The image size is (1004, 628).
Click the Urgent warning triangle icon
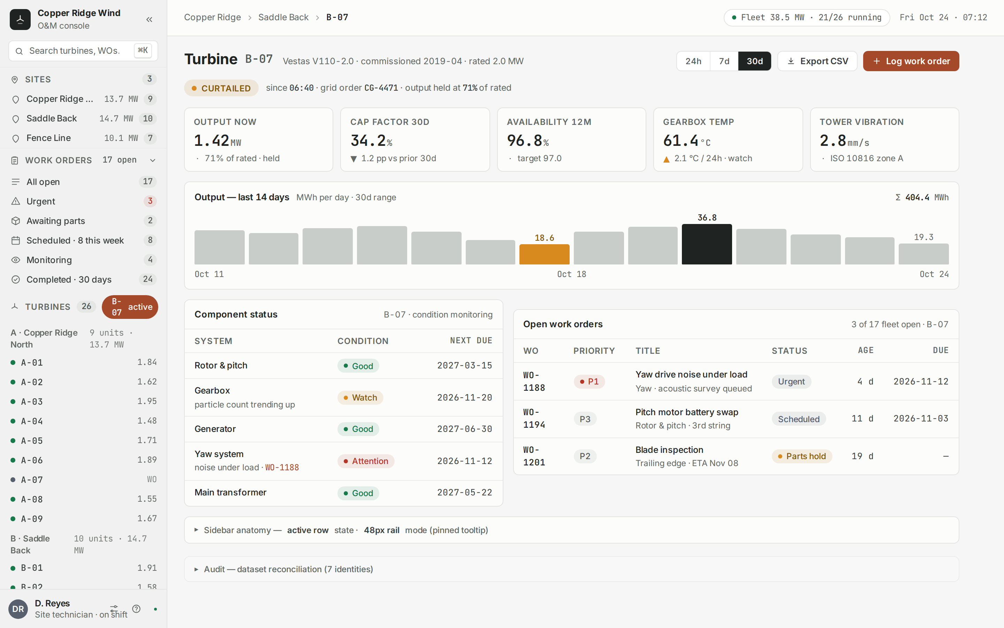(x=16, y=201)
